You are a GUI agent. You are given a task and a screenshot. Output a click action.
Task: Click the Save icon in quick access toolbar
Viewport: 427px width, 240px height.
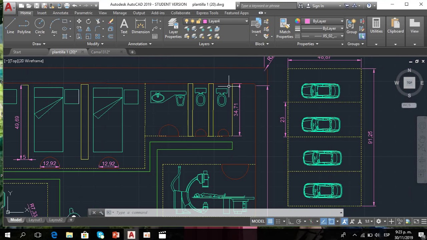pyautogui.click(x=37, y=5)
